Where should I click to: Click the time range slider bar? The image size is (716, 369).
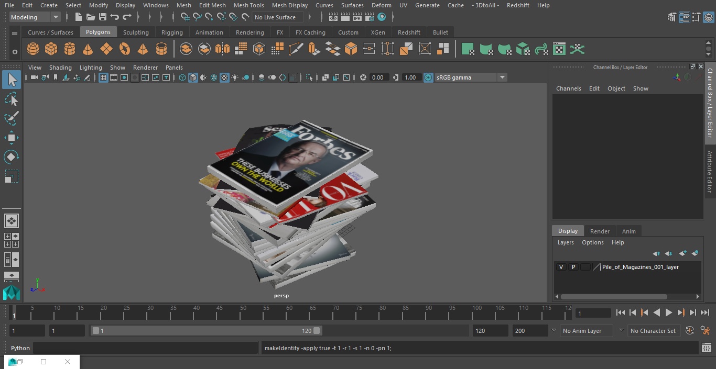pos(207,331)
